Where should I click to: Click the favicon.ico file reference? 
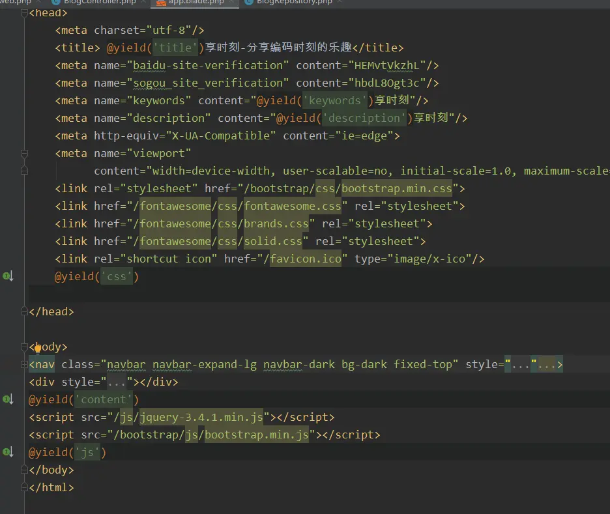click(x=306, y=259)
